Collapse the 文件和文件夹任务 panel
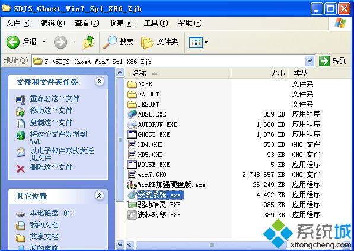 pyautogui.click(x=100, y=81)
